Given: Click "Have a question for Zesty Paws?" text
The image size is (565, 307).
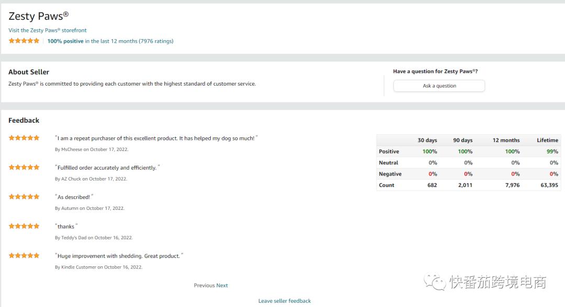Looking at the screenshot, I should [435, 71].
